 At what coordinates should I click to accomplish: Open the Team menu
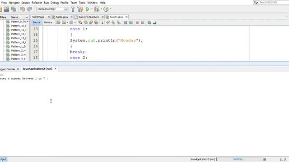point(74,3)
